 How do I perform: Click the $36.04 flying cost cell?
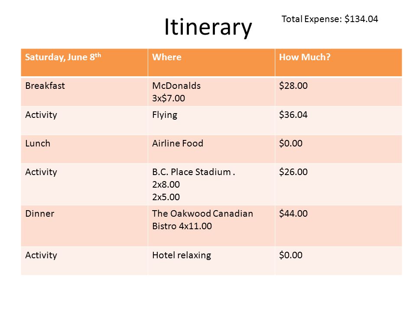click(x=338, y=120)
